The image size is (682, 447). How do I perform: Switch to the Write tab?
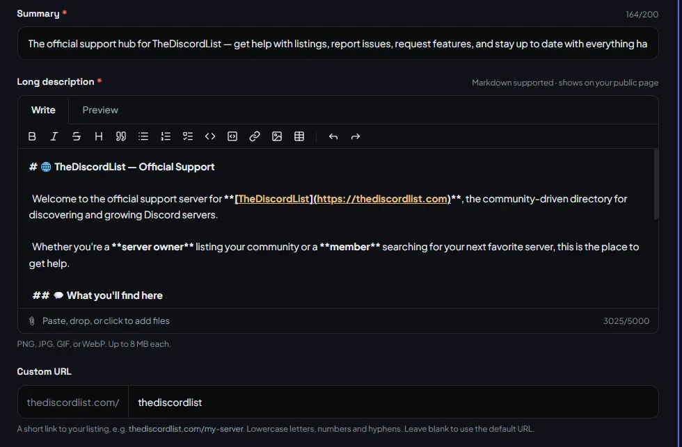(x=43, y=110)
